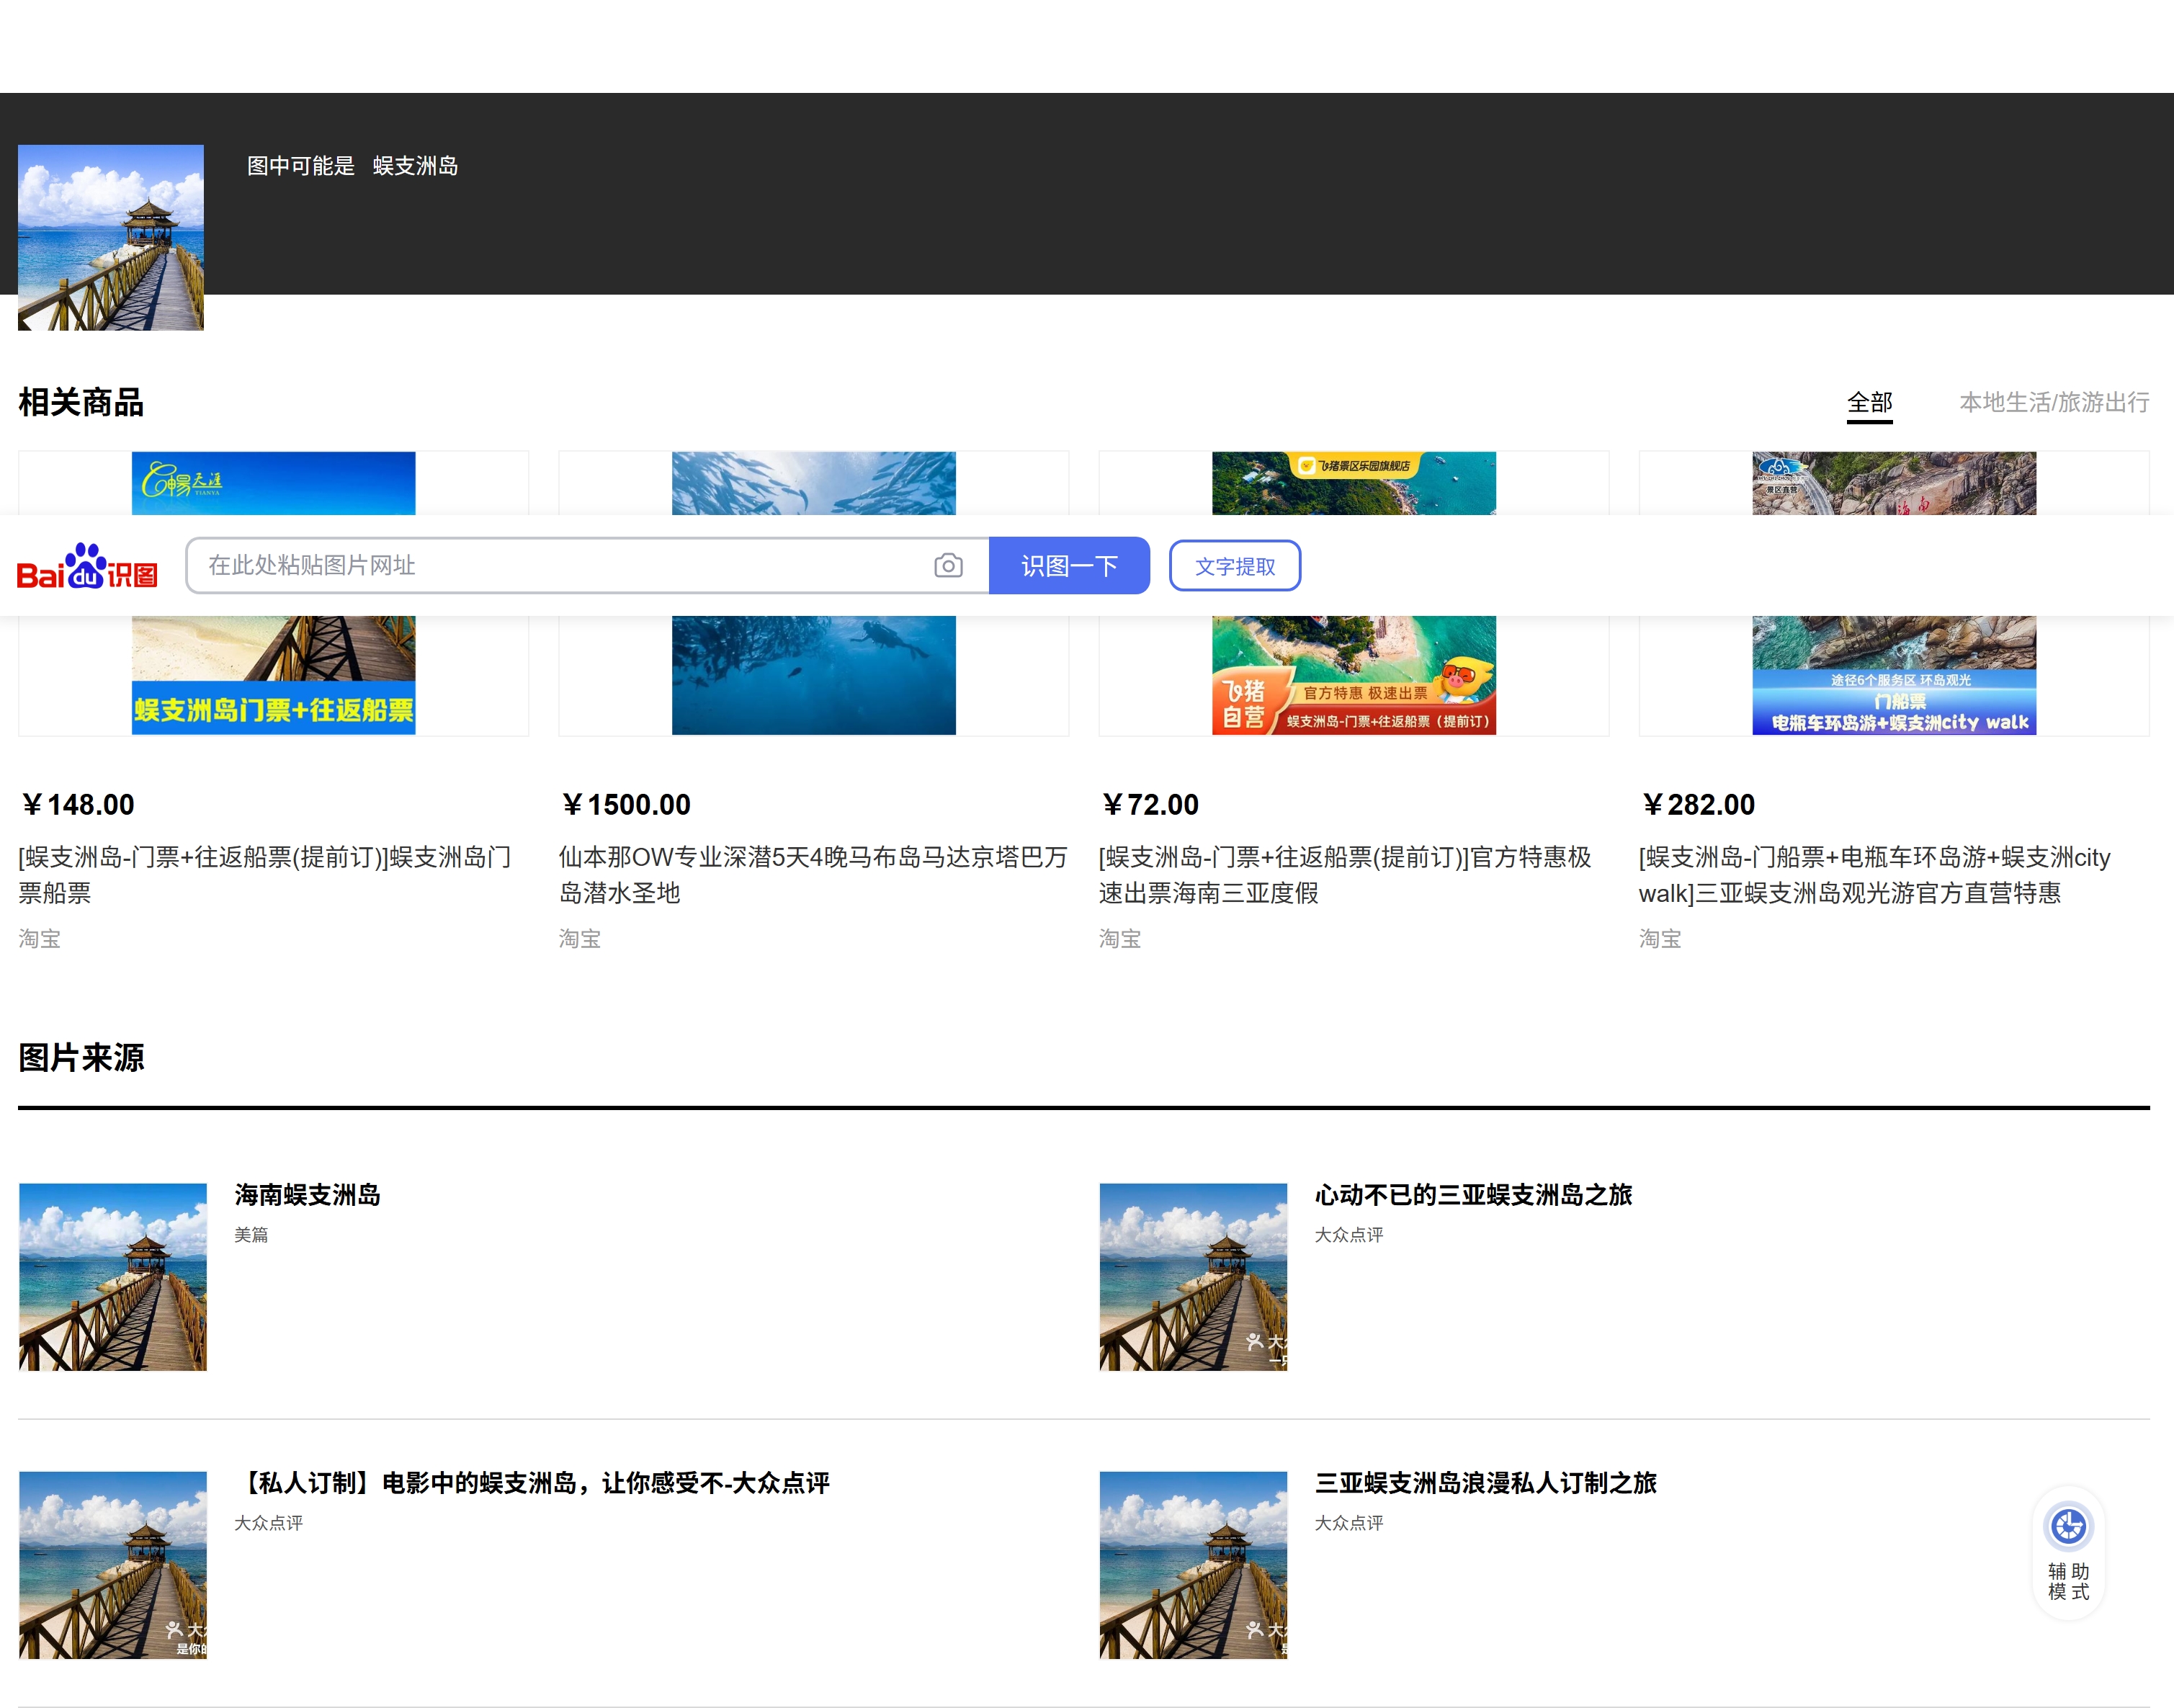Click the Baidu 识图 logo

coord(88,567)
